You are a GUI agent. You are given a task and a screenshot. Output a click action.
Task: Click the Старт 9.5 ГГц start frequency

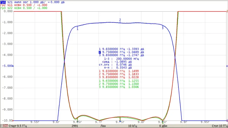point(18,126)
